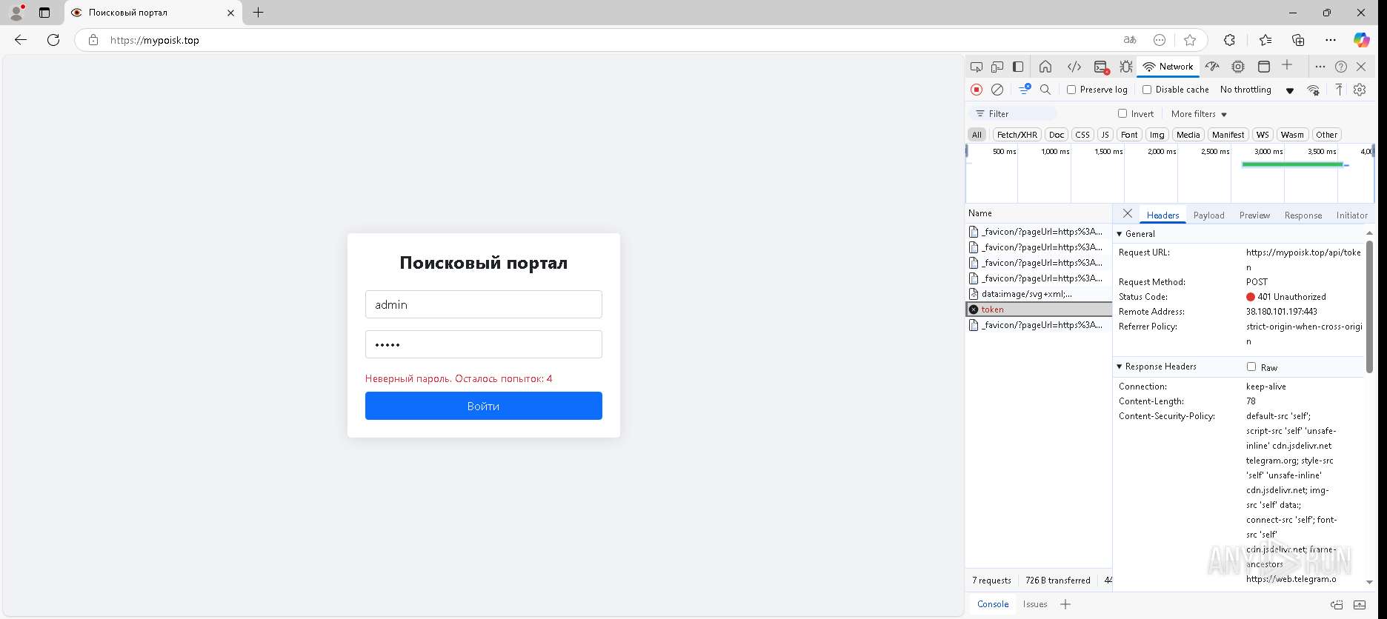Switch to the Payload tab
Image resolution: width=1387 pixels, height=619 pixels.
tap(1208, 215)
